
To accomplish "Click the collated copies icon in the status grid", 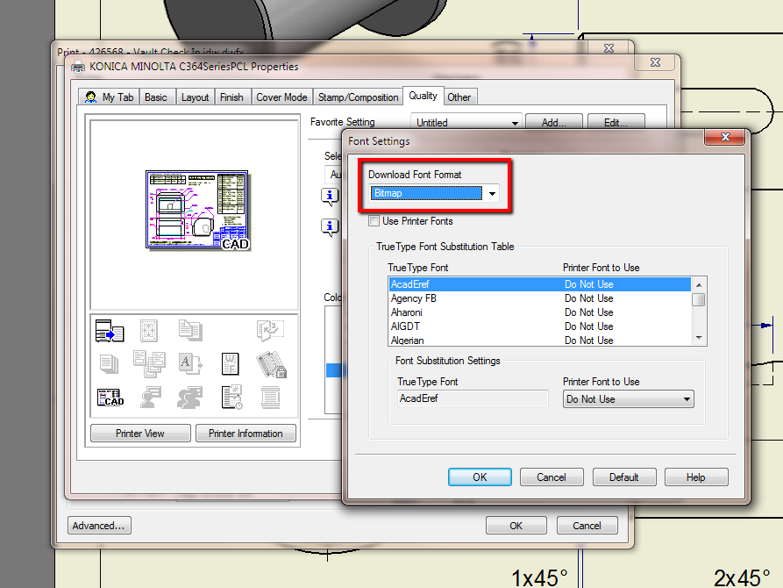I will tap(108, 363).
